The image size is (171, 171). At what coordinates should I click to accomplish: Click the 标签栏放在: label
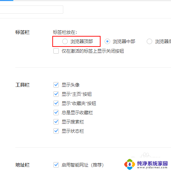(65, 32)
